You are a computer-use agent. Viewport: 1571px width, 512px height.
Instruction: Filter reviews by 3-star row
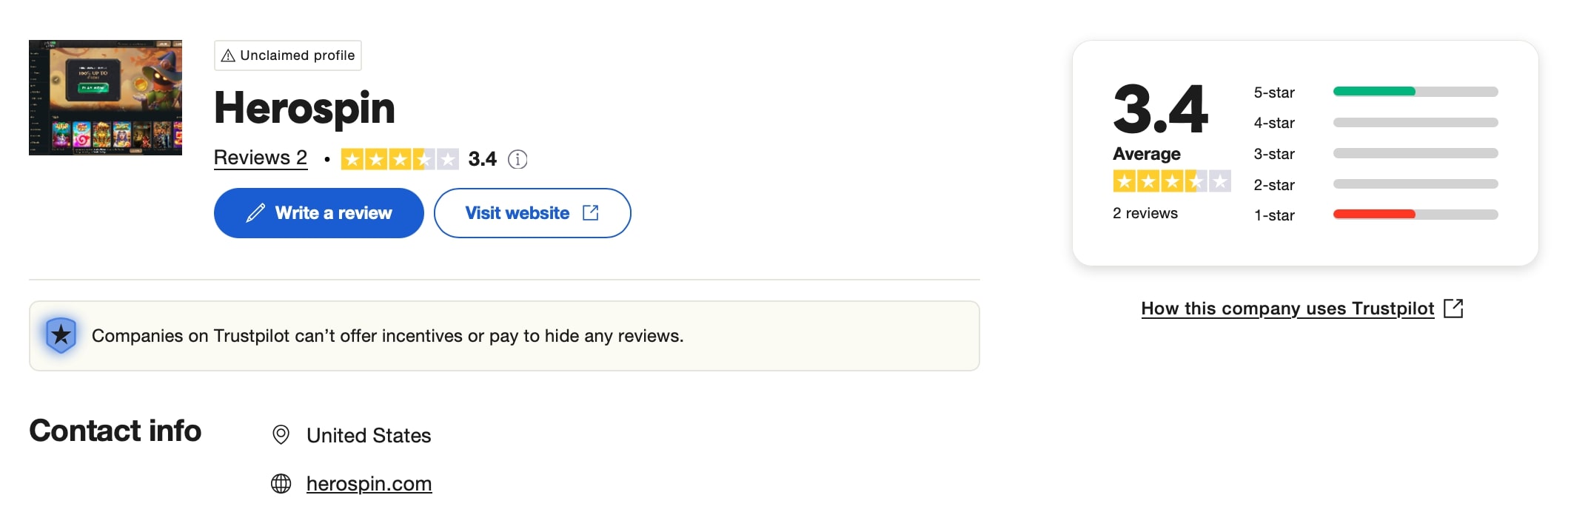[1375, 154]
